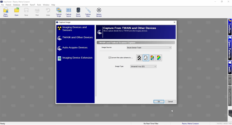Open the DICOM menu
The width and height of the screenshot is (232, 125).
25,5
